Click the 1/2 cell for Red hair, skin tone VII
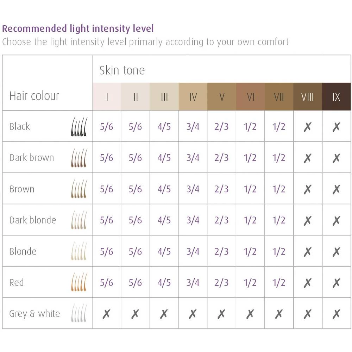 pyautogui.click(x=279, y=282)
